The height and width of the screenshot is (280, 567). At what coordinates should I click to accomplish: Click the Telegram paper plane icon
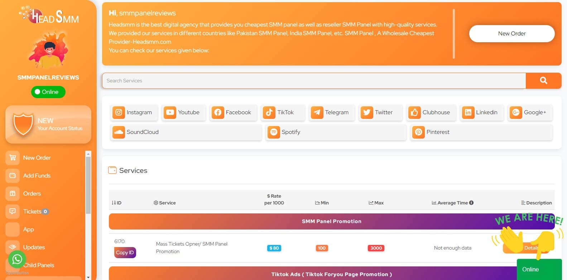pyautogui.click(x=317, y=112)
